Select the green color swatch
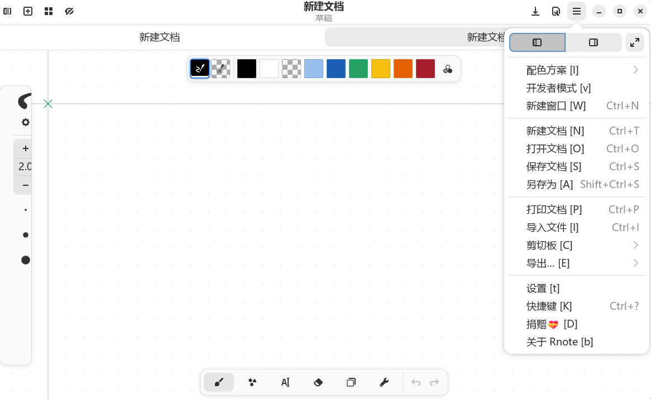 (x=358, y=68)
